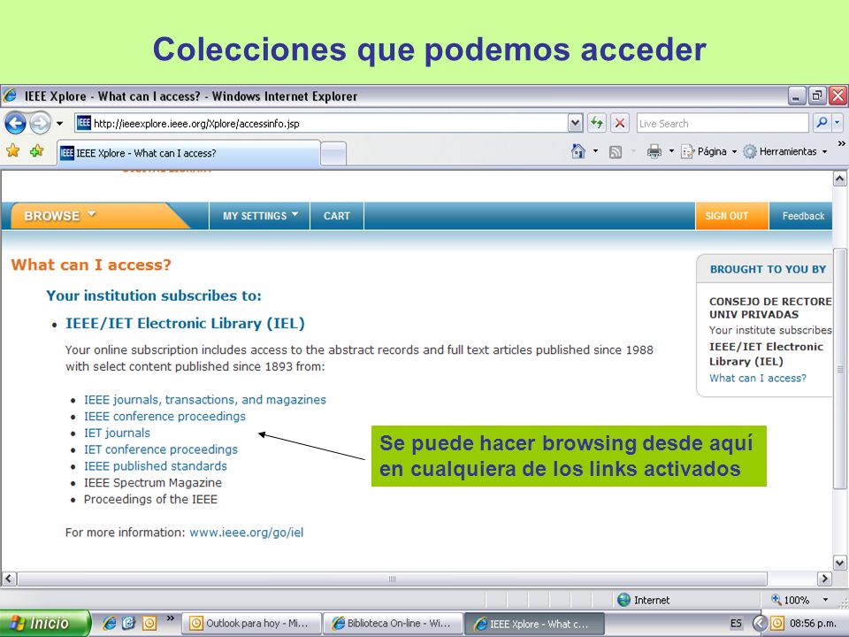Click the Live Search box

[723, 124]
